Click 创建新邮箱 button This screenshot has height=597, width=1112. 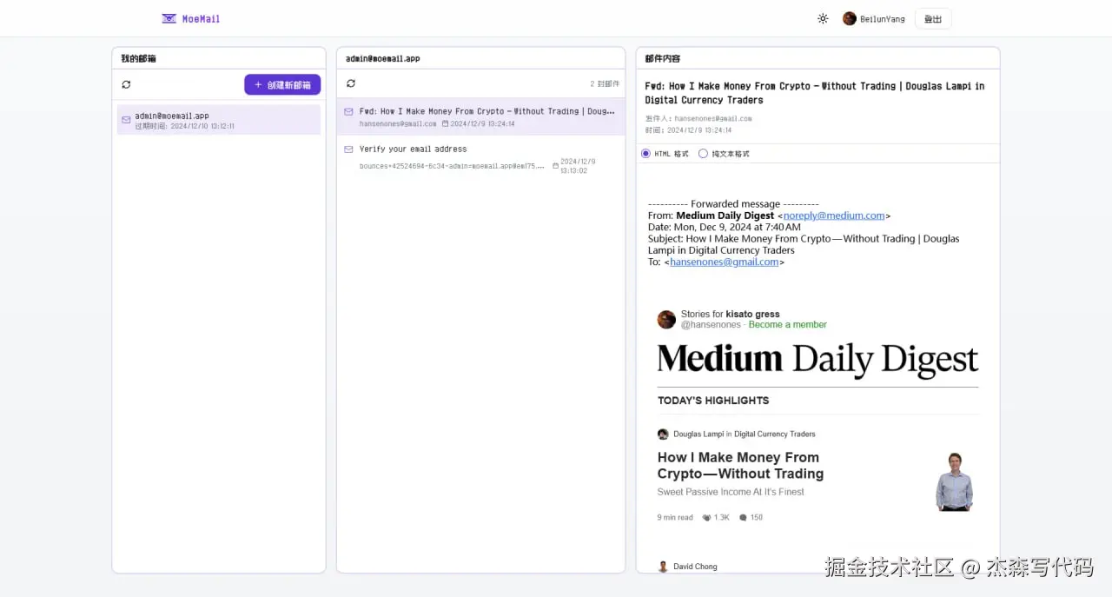point(282,84)
